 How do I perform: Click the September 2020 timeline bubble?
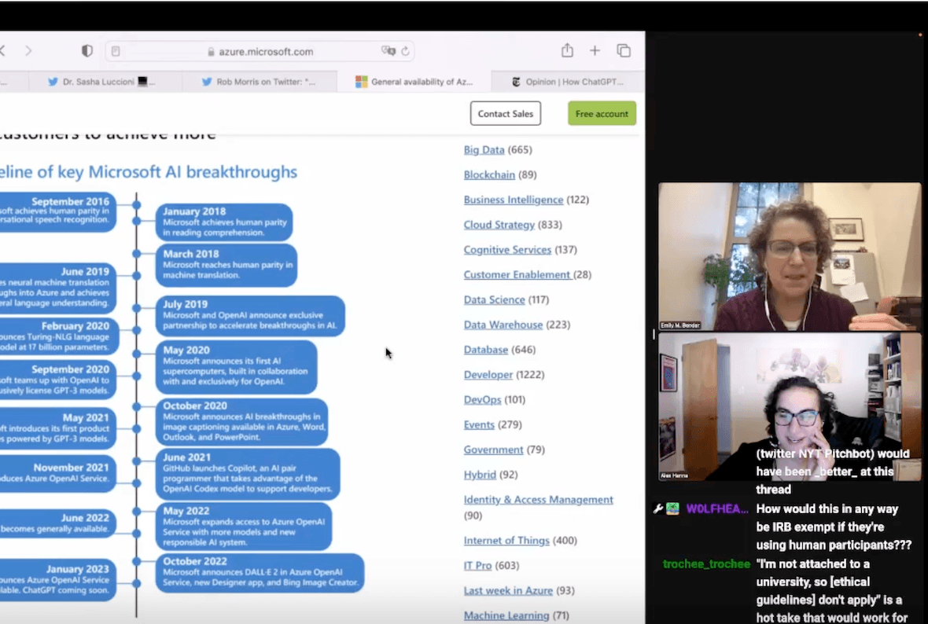pyautogui.click(x=58, y=380)
